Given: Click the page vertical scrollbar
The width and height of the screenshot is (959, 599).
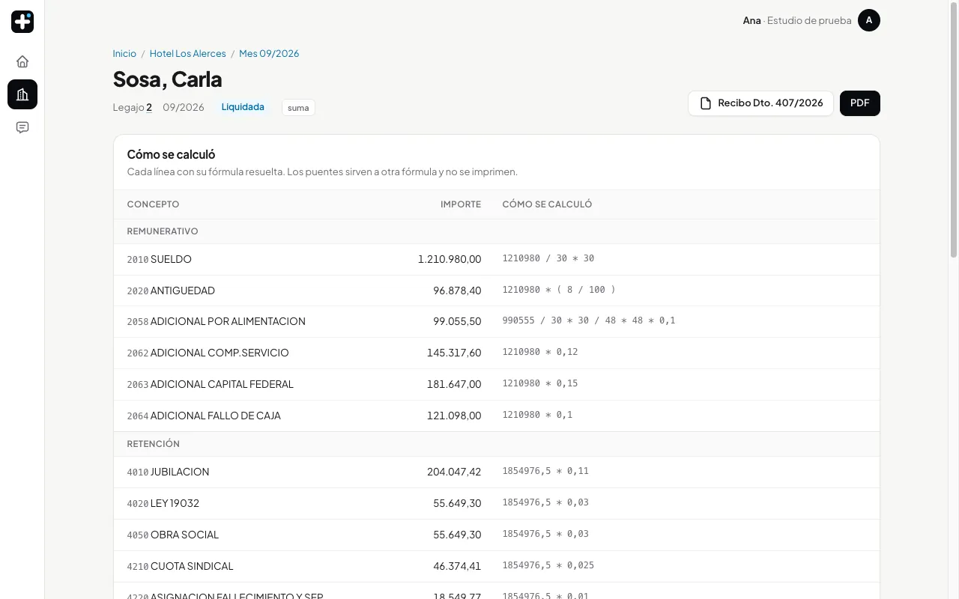Looking at the screenshot, I should click(x=954, y=131).
